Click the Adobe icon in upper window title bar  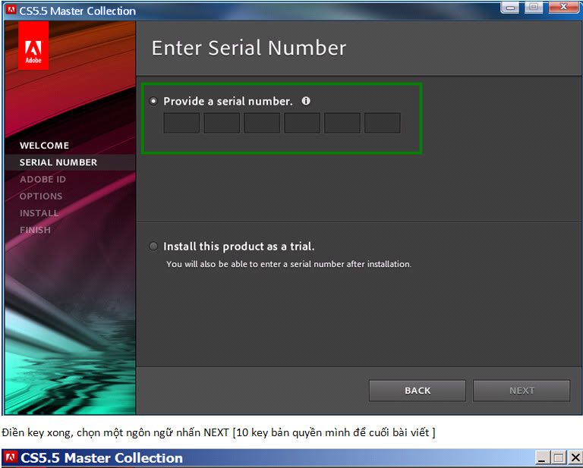[x=11, y=10]
